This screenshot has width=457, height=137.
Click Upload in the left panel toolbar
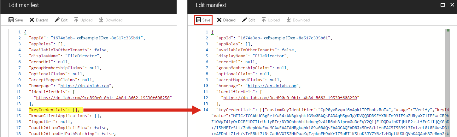tap(83, 20)
